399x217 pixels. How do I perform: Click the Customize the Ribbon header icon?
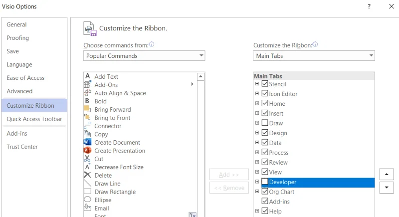[90, 29]
